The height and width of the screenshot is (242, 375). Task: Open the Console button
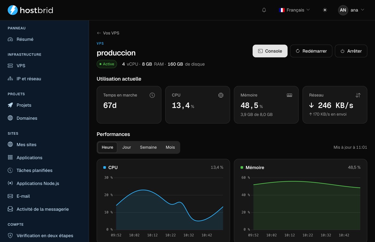pos(270,51)
